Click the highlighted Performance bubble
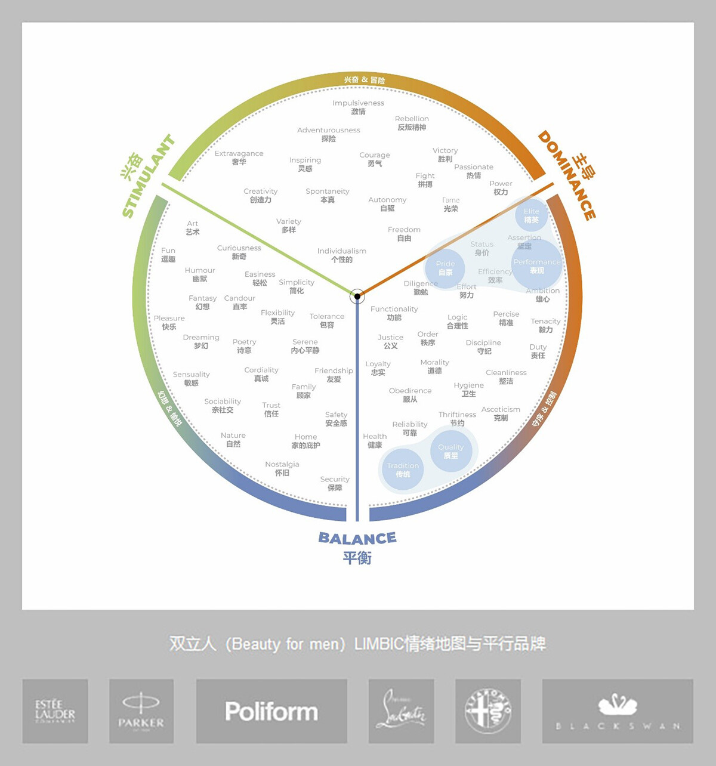Image resolution: width=716 pixels, height=766 pixels. pos(537,265)
